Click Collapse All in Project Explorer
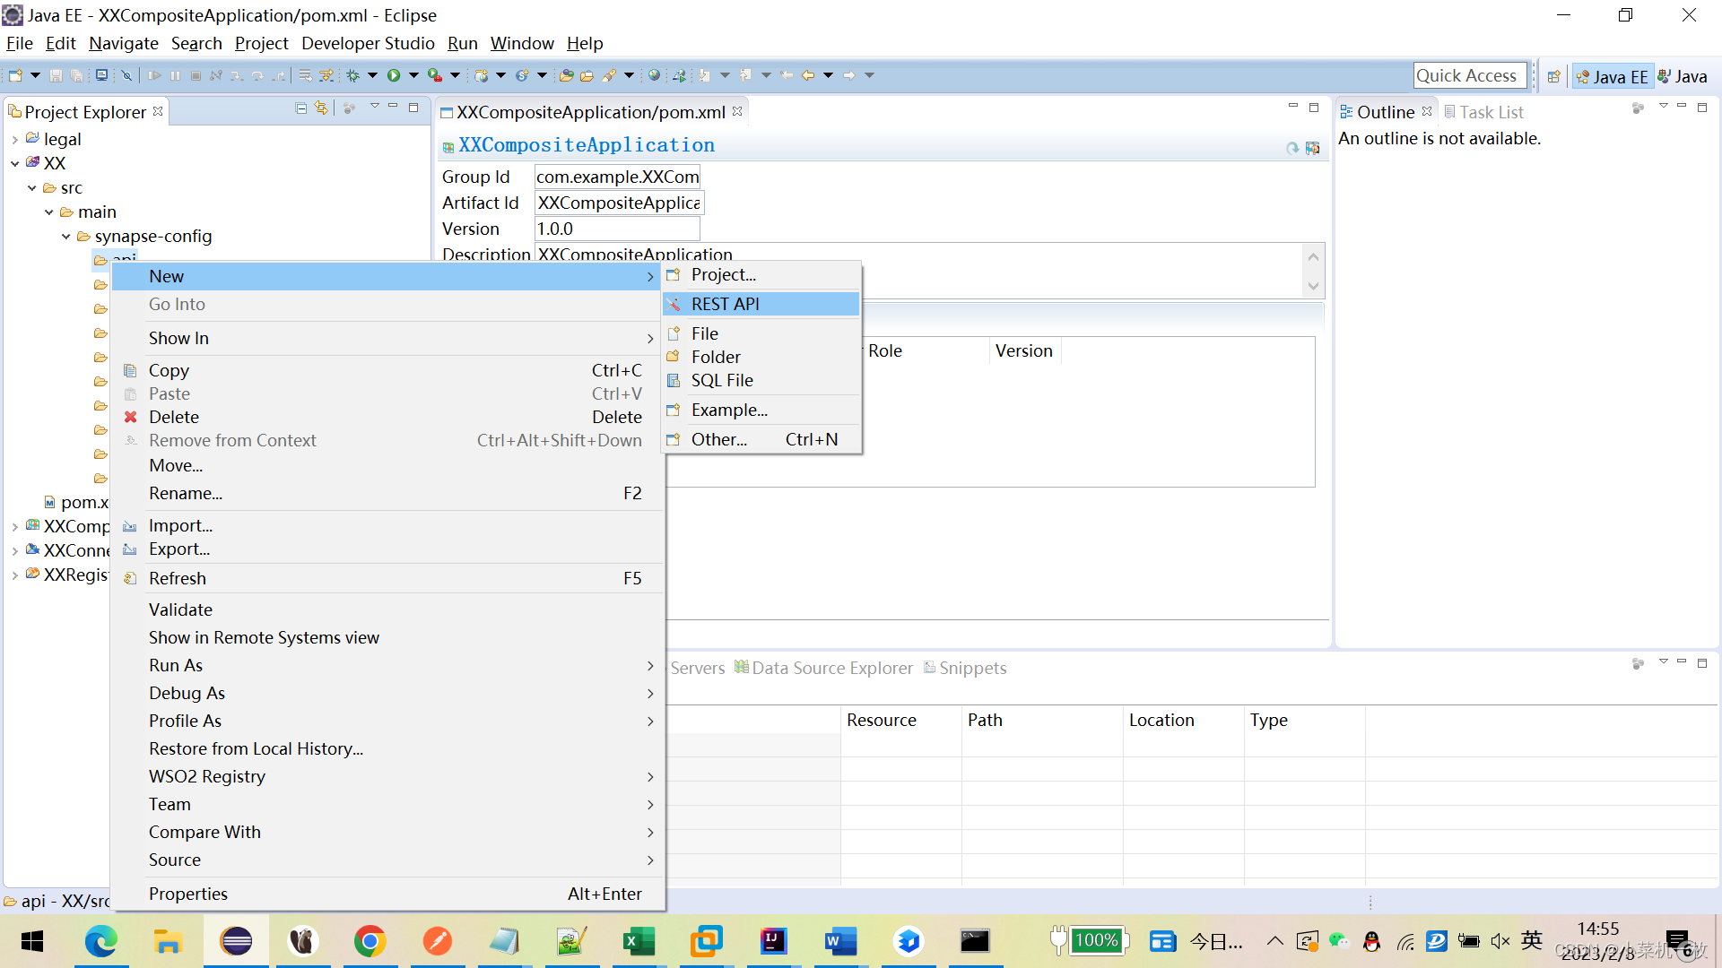The image size is (1722, 968). [x=301, y=108]
